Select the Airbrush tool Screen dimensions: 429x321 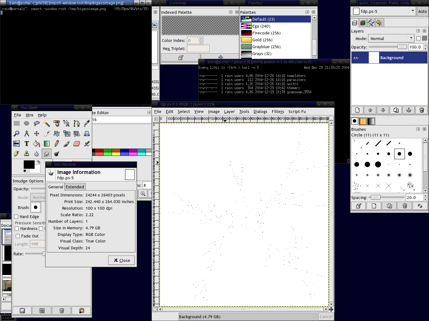coord(87,144)
